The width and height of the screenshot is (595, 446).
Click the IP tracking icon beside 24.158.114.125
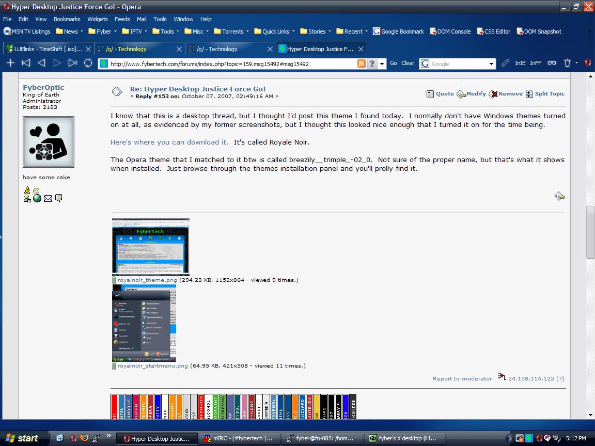pyautogui.click(x=502, y=376)
